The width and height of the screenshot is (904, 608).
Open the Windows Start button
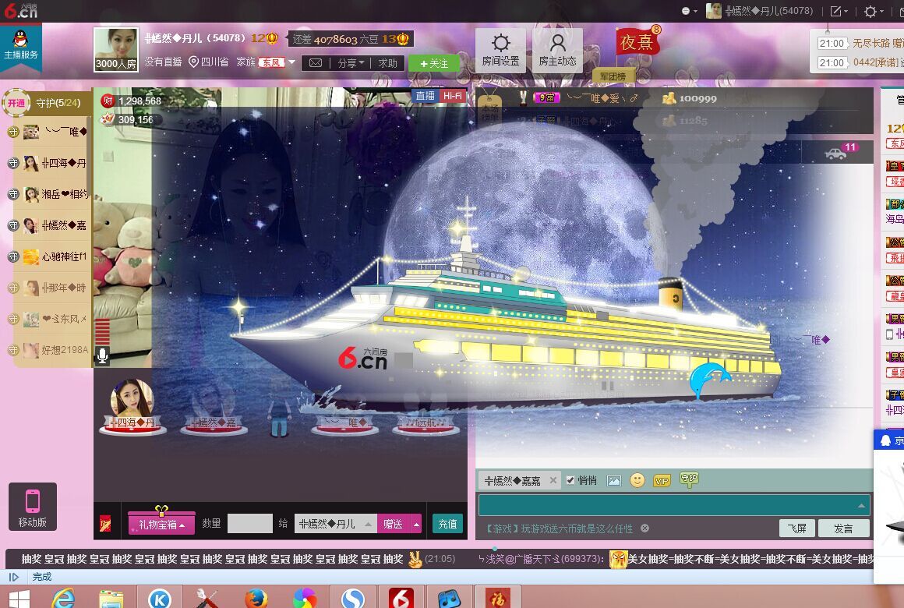click(19, 599)
